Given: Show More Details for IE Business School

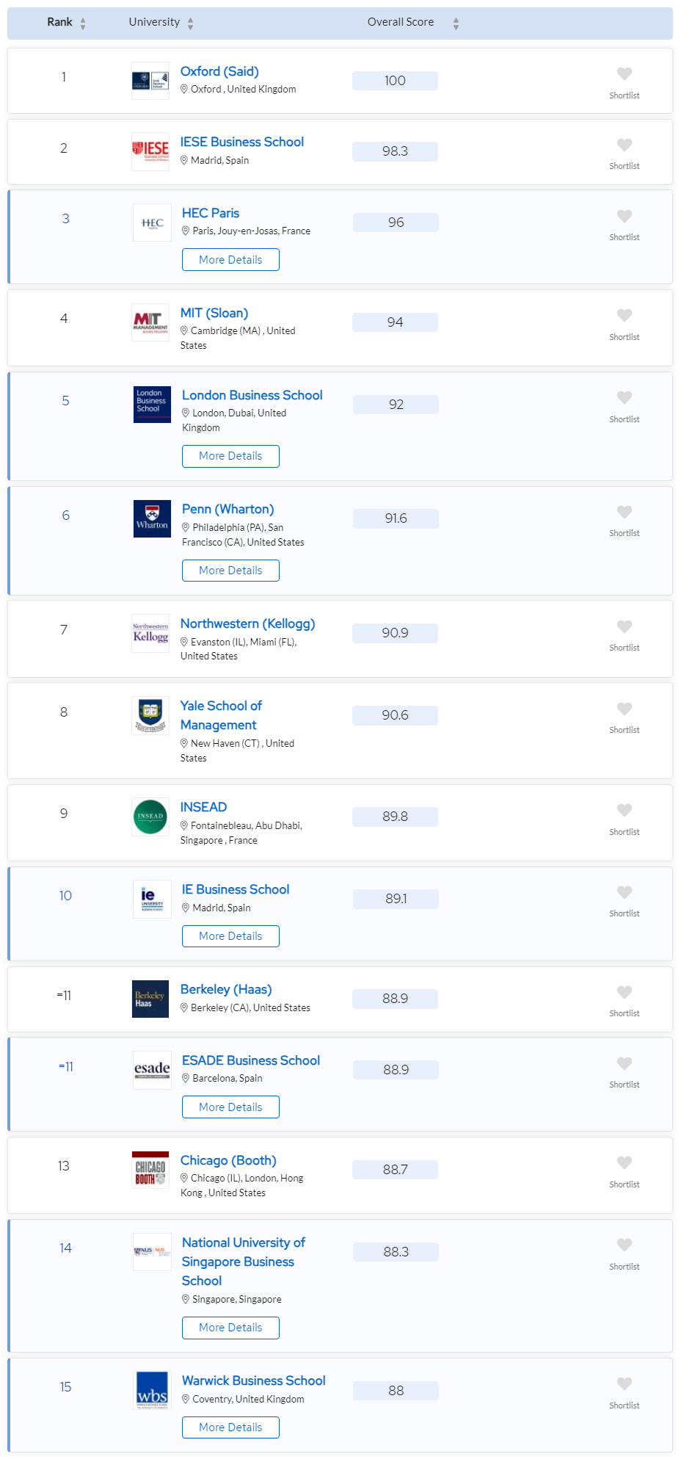Looking at the screenshot, I should [x=230, y=936].
